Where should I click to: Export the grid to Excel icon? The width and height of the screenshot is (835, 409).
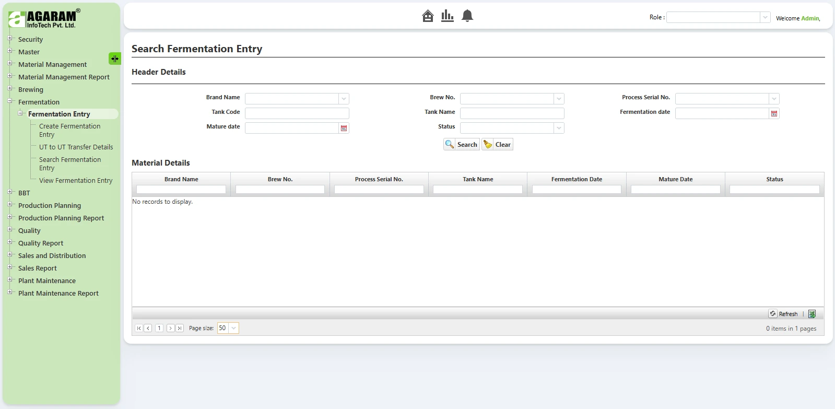click(812, 314)
